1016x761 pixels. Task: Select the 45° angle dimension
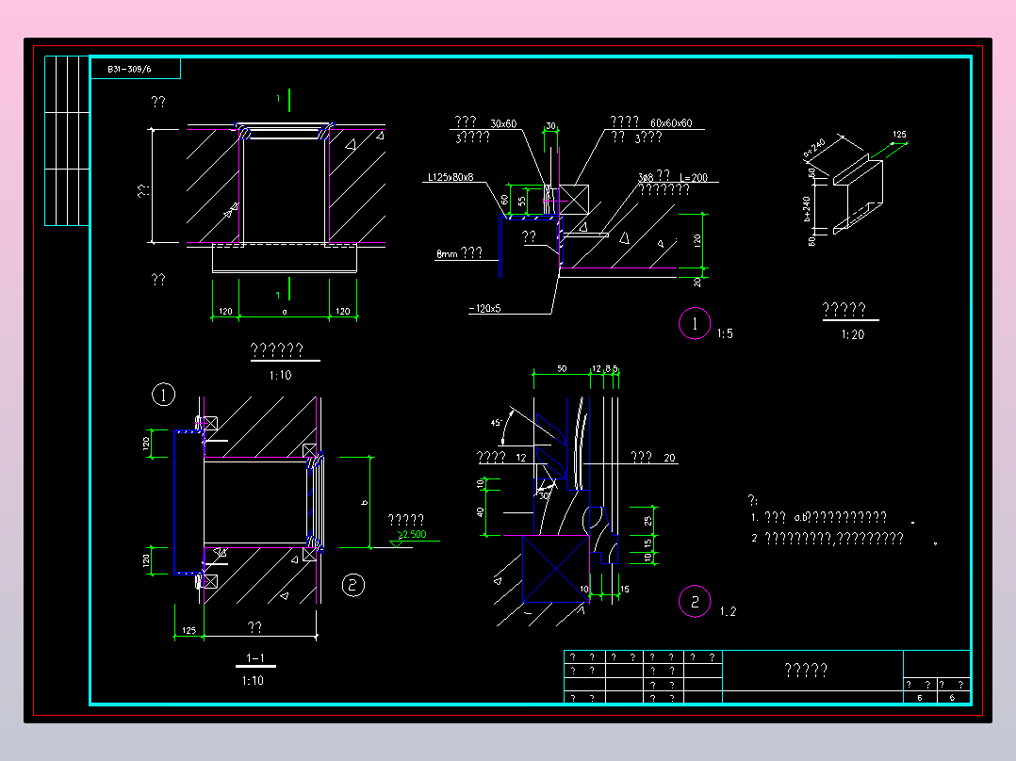[497, 423]
